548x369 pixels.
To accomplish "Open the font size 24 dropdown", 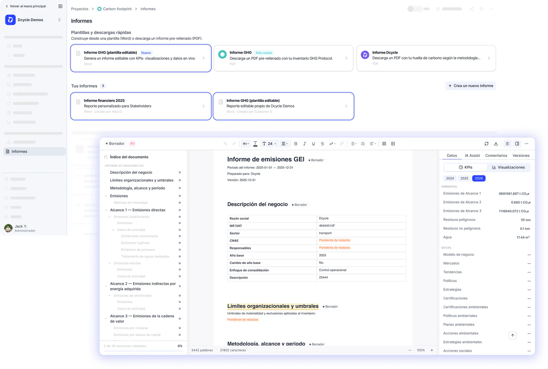I will (x=269, y=144).
